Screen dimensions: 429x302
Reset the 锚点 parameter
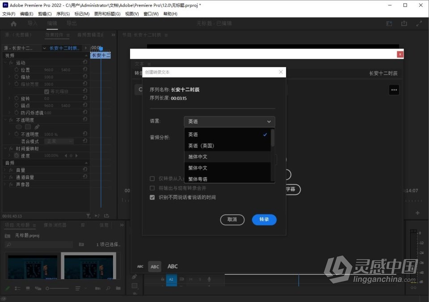(85, 105)
